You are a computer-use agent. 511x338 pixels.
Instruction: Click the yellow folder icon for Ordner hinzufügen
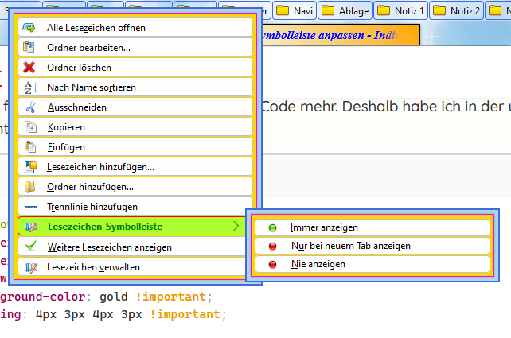point(29,187)
